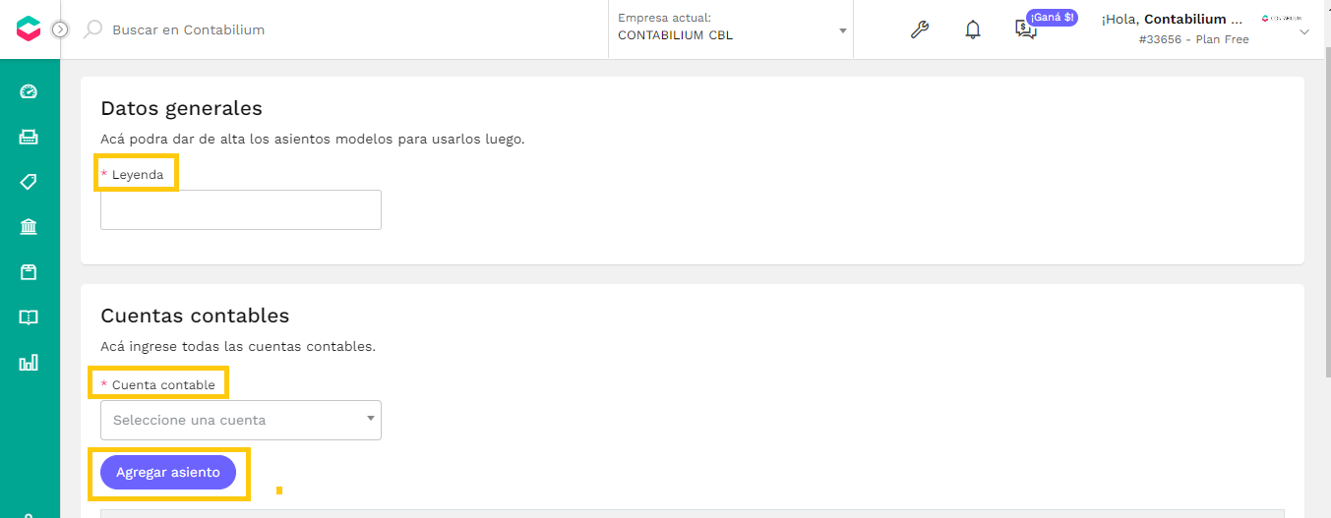The image size is (1331, 518).
Task: Open the Empresa actual dropdown
Action: [731, 29]
